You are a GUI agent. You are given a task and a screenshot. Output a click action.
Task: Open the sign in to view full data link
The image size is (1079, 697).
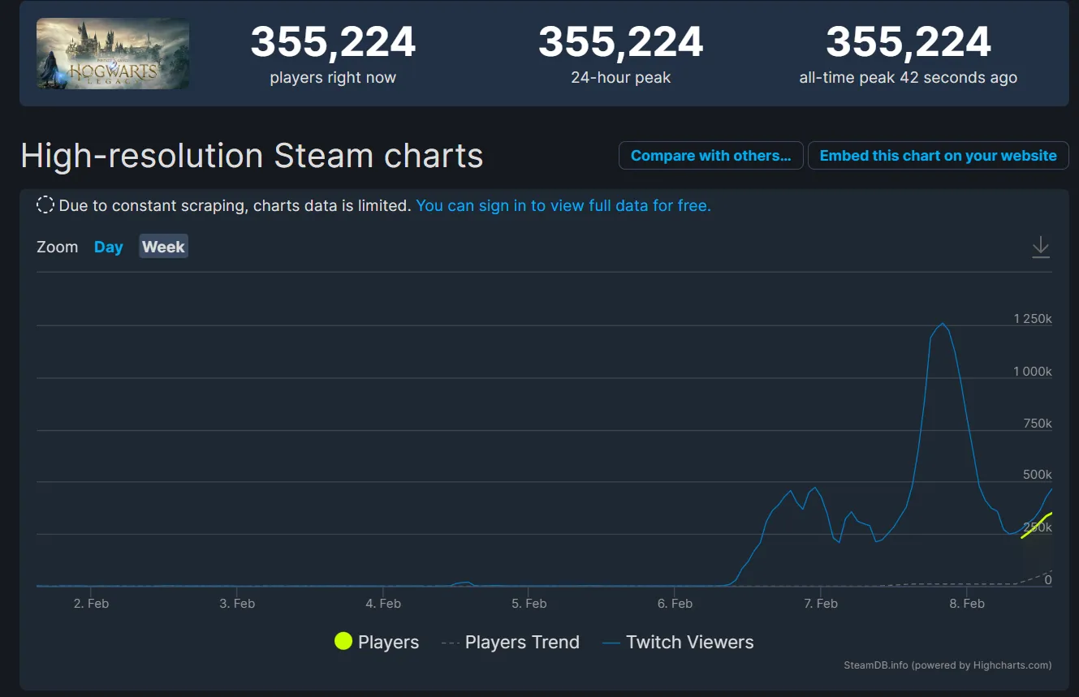pyautogui.click(x=563, y=205)
